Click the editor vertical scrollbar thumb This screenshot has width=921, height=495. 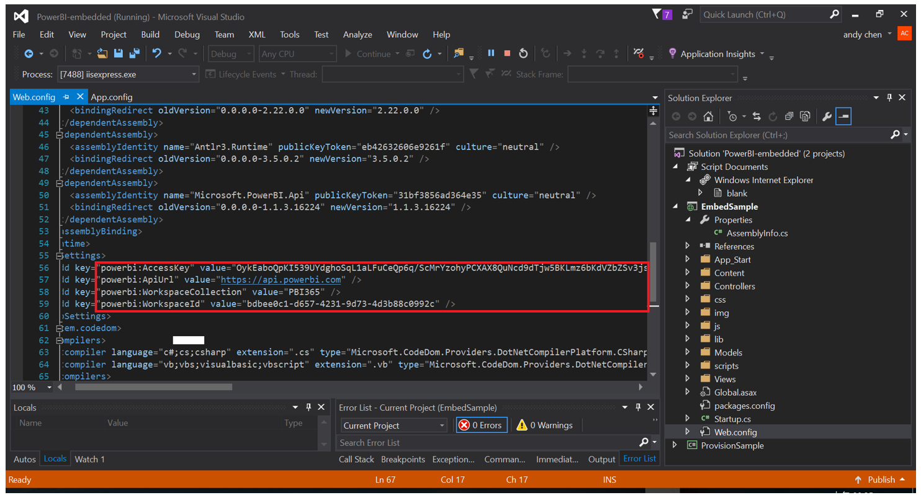[x=653, y=272]
